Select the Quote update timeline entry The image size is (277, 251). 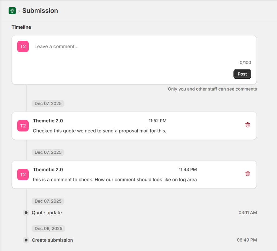click(x=47, y=213)
